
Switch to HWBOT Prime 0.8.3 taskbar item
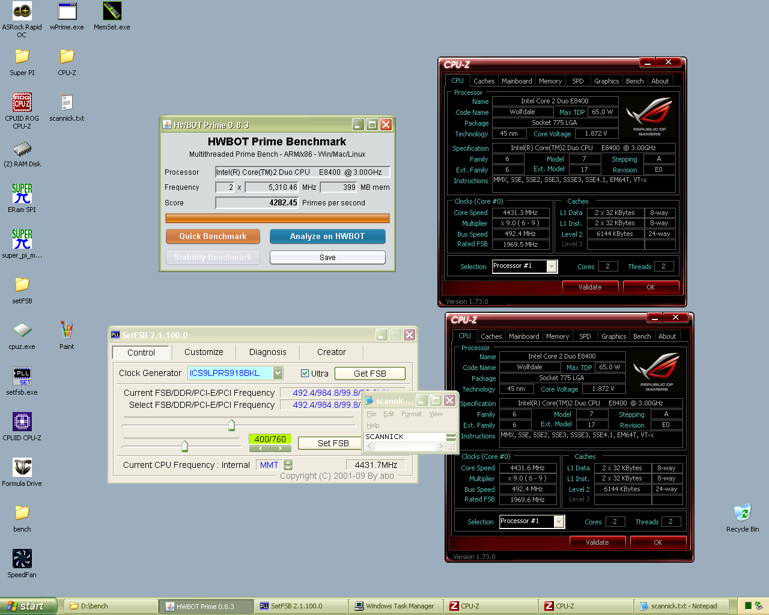[205, 606]
